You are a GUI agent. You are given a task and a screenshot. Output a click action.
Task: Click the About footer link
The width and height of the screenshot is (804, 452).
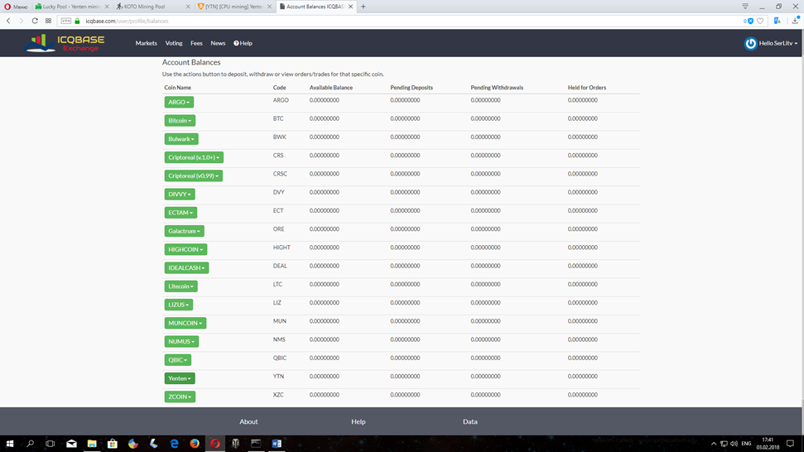[248, 421]
